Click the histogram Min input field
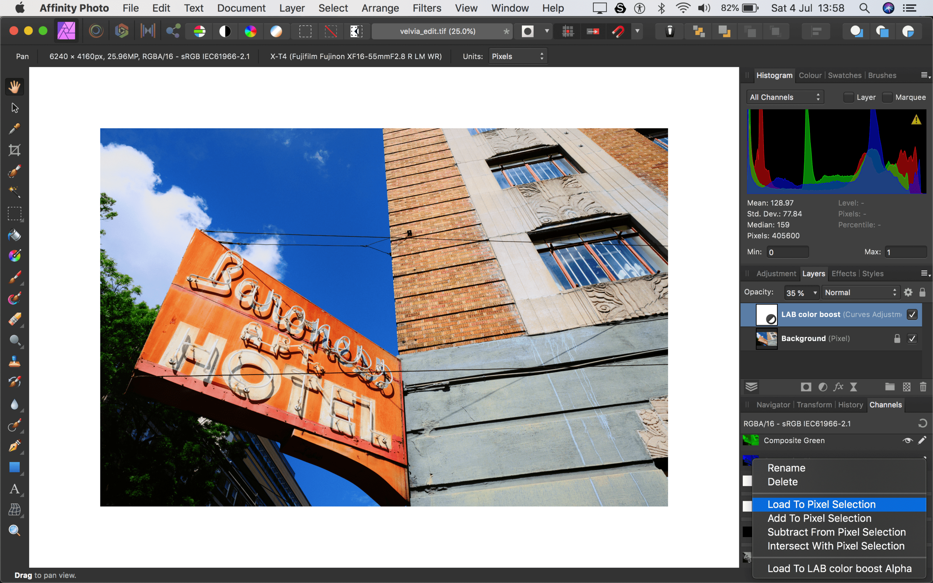Viewport: 933px width, 583px height. pyautogui.click(x=787, y=252)
